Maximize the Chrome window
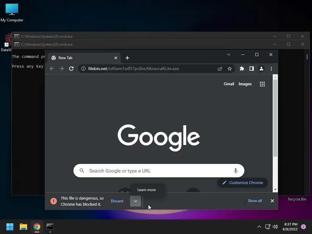This screenshot has width=312, height=234. [x=257, y=55]
